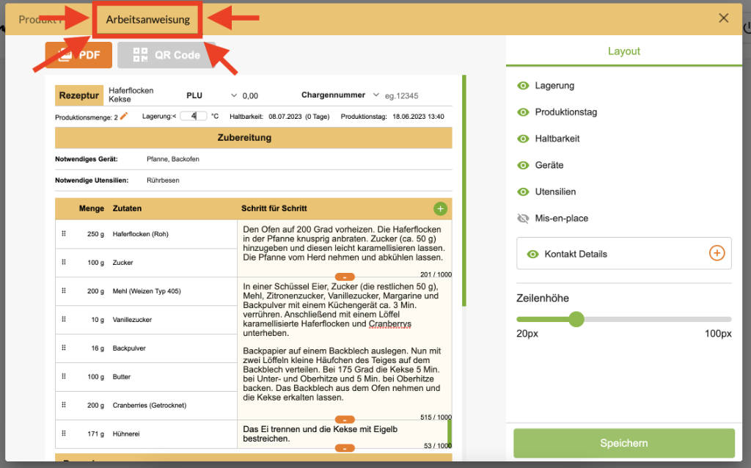The height and width of the screenshot is (468, 751).
Task: Click orange minus button under second preparation step
Action: click(345, 420)
